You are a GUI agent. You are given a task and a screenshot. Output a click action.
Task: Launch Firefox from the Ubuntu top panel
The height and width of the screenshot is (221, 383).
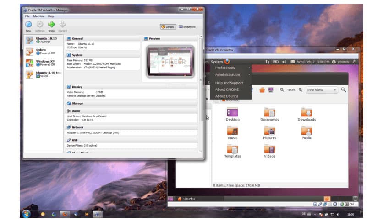point(227,62)
